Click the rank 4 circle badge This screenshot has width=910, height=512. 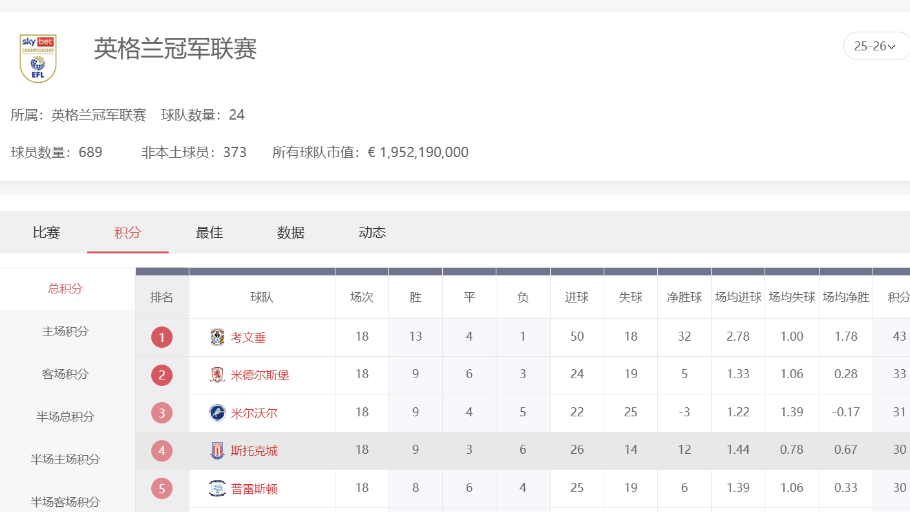(x=162, y=450)
